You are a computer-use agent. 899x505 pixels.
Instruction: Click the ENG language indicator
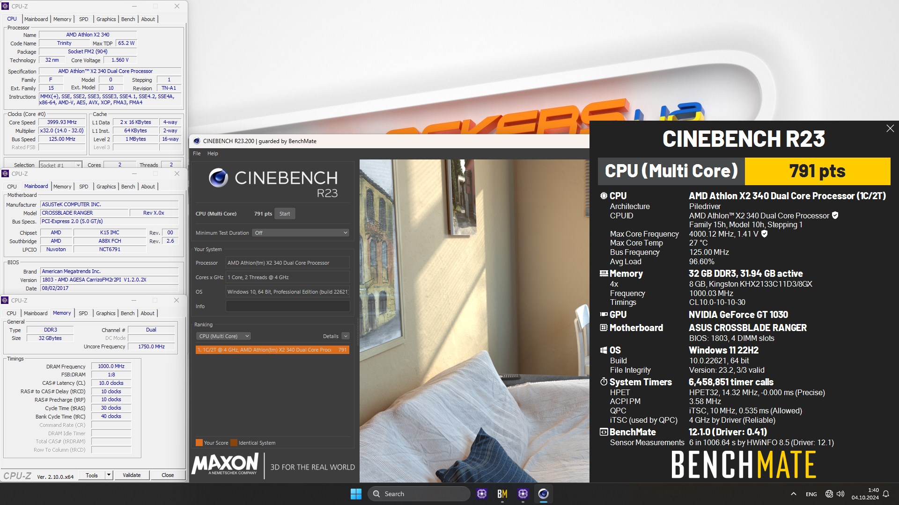pos(811,494)
